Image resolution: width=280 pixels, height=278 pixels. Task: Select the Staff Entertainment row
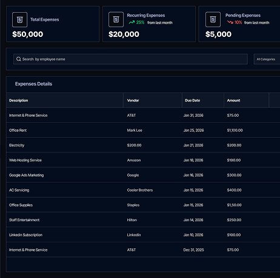[143, 220]
